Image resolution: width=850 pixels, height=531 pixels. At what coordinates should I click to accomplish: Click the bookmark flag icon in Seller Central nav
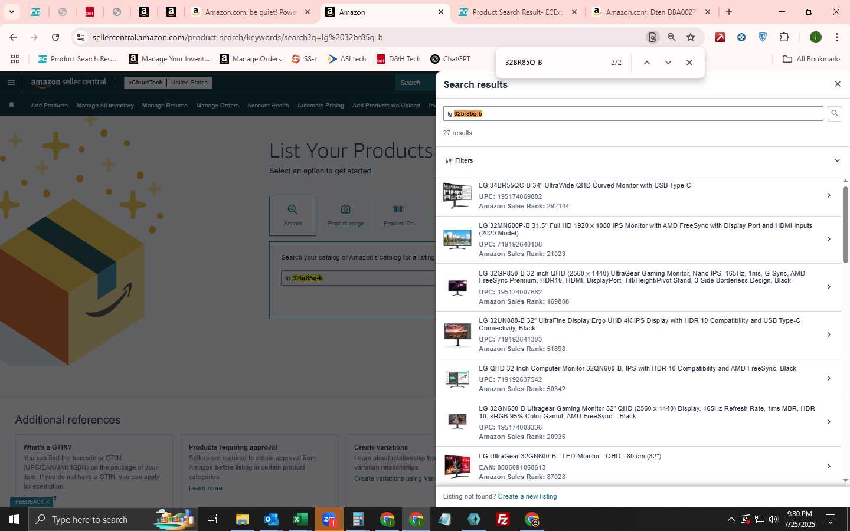point(11,105)
